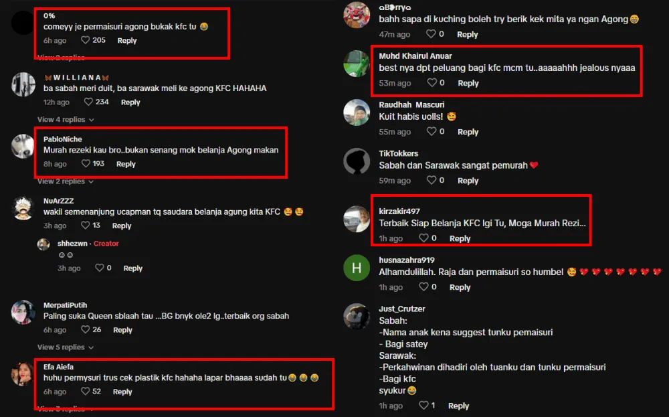
Task: Tap the heart on TikTokkers' comment
Action: (x=432, y=180)
